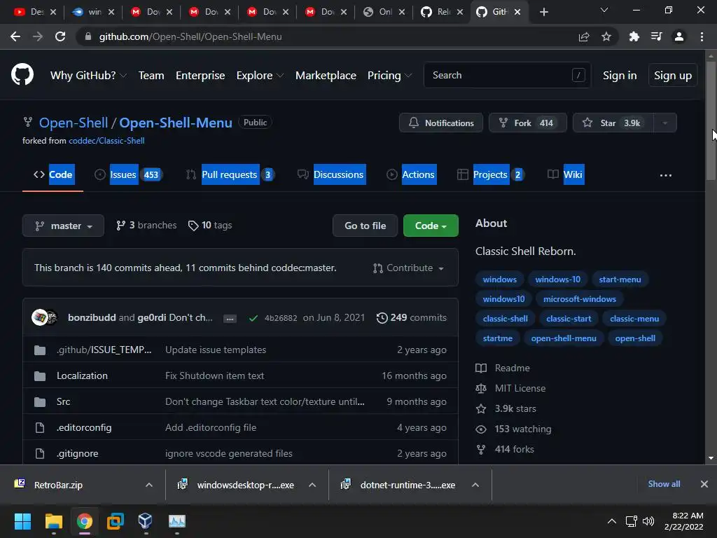The height and width of the screenshot is (538, 717).
Task: Open .github/ISSUE_TEMP... folder
Action: pos(104,350)
